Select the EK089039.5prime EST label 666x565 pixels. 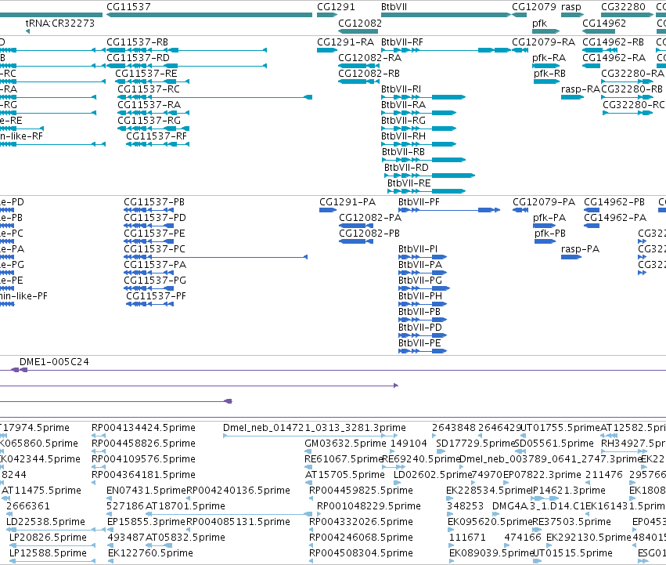[491, 553]
